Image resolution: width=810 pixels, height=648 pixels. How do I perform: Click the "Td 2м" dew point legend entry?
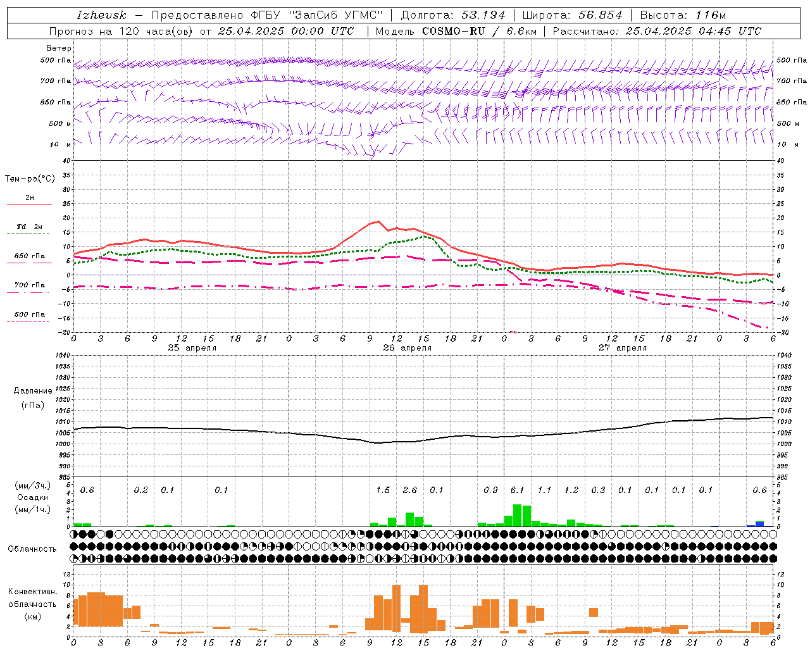pyautogui.click(x=30, y=227)
